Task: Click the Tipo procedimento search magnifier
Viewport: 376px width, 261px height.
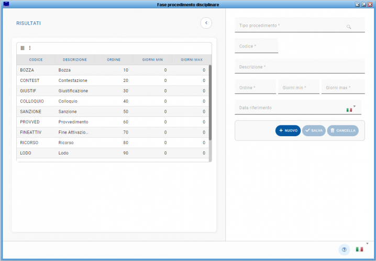Action: point(349,26)
